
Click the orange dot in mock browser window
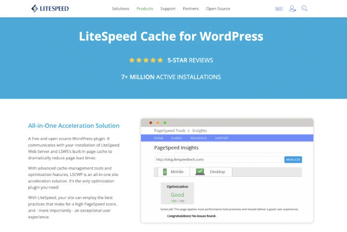click(x=158, y=123)
